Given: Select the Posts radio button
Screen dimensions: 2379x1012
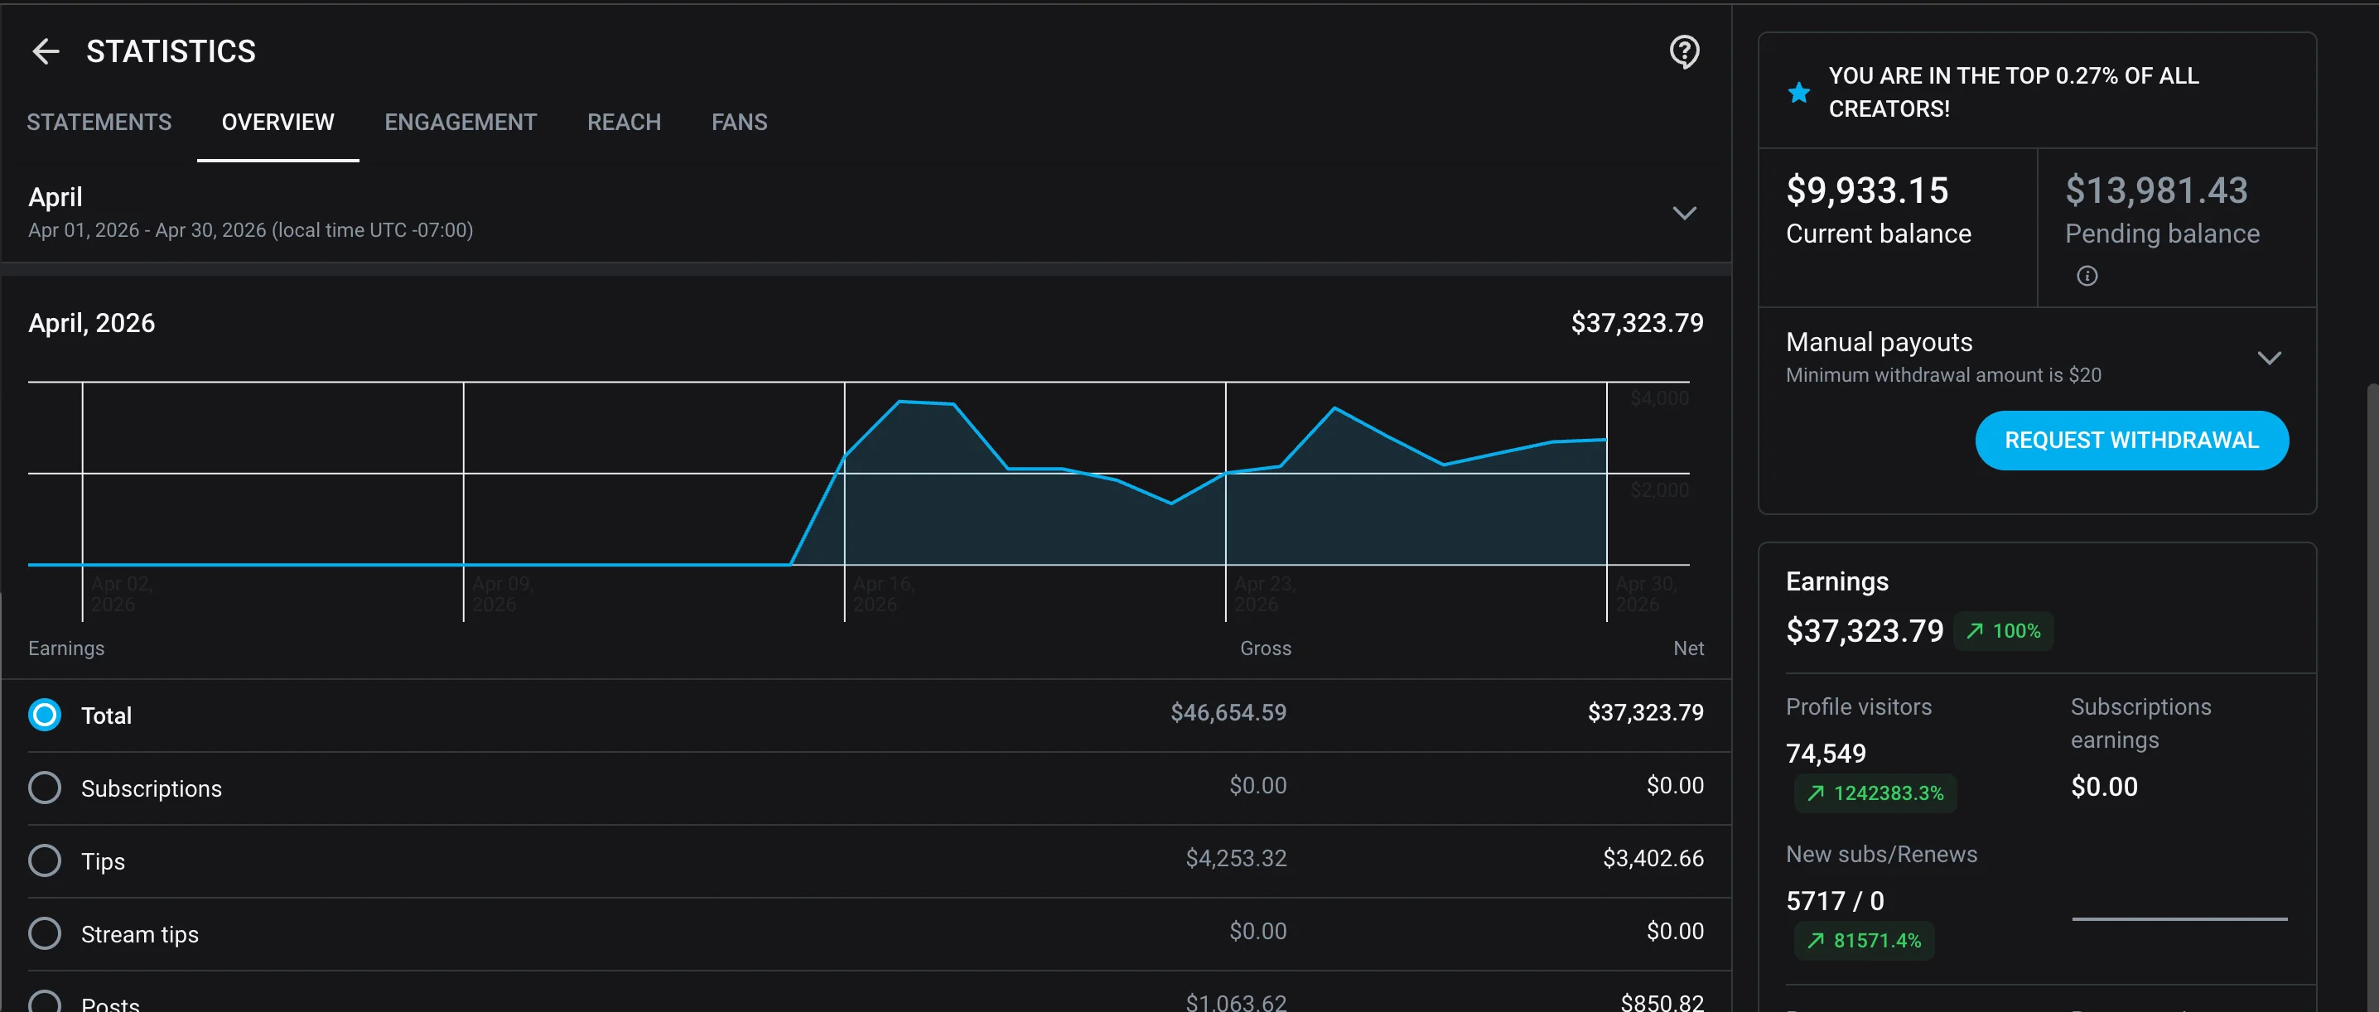Looking at the screenshot, I should [x=45, y=1002].
